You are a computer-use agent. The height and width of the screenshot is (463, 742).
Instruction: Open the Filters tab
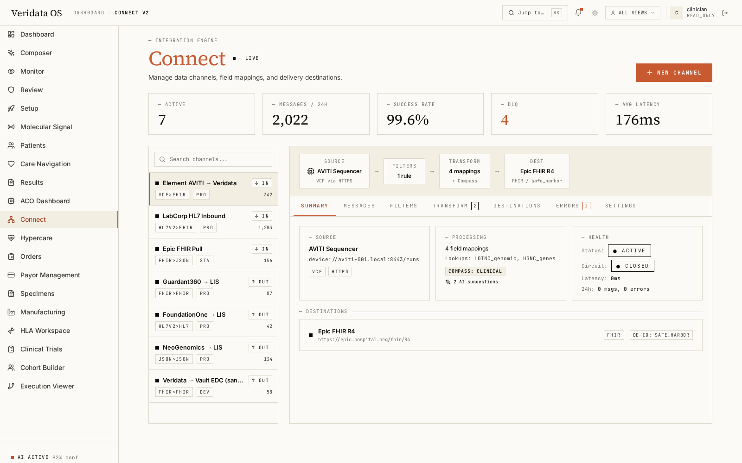403,206
